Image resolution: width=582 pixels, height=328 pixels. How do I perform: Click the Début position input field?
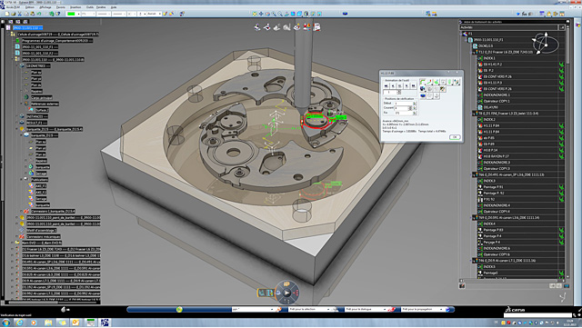[403, 104]
